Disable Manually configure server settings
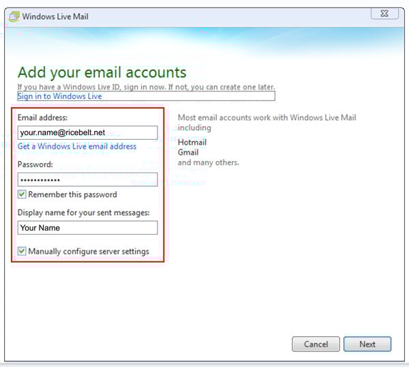The width and height of the screenshot is (409, 367). click(22, 252)
